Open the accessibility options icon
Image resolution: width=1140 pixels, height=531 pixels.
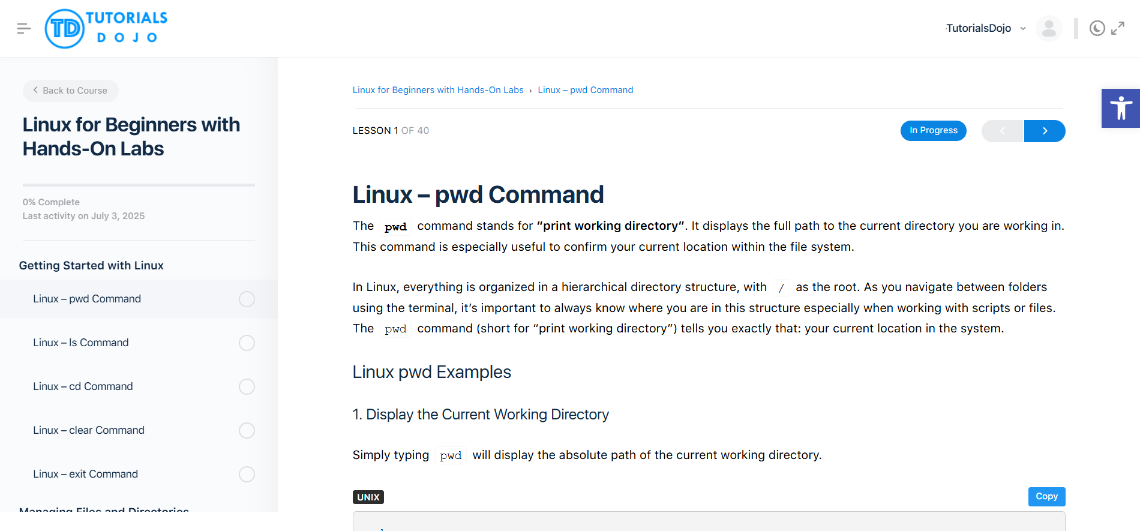tap(1121, 108)
